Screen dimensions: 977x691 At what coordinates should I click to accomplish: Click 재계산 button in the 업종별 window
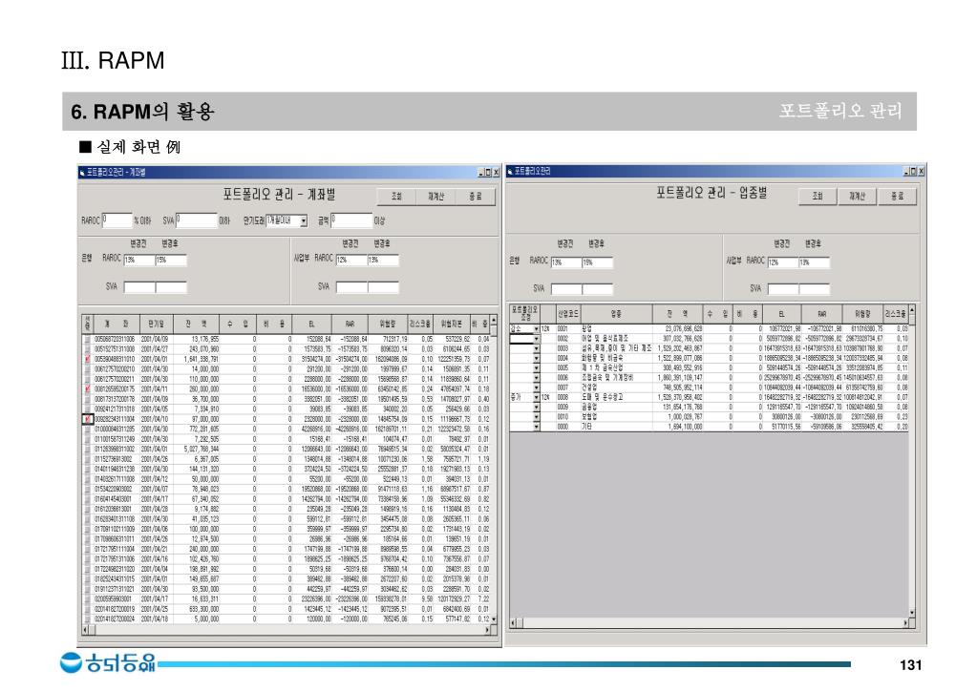click(858, 197)
